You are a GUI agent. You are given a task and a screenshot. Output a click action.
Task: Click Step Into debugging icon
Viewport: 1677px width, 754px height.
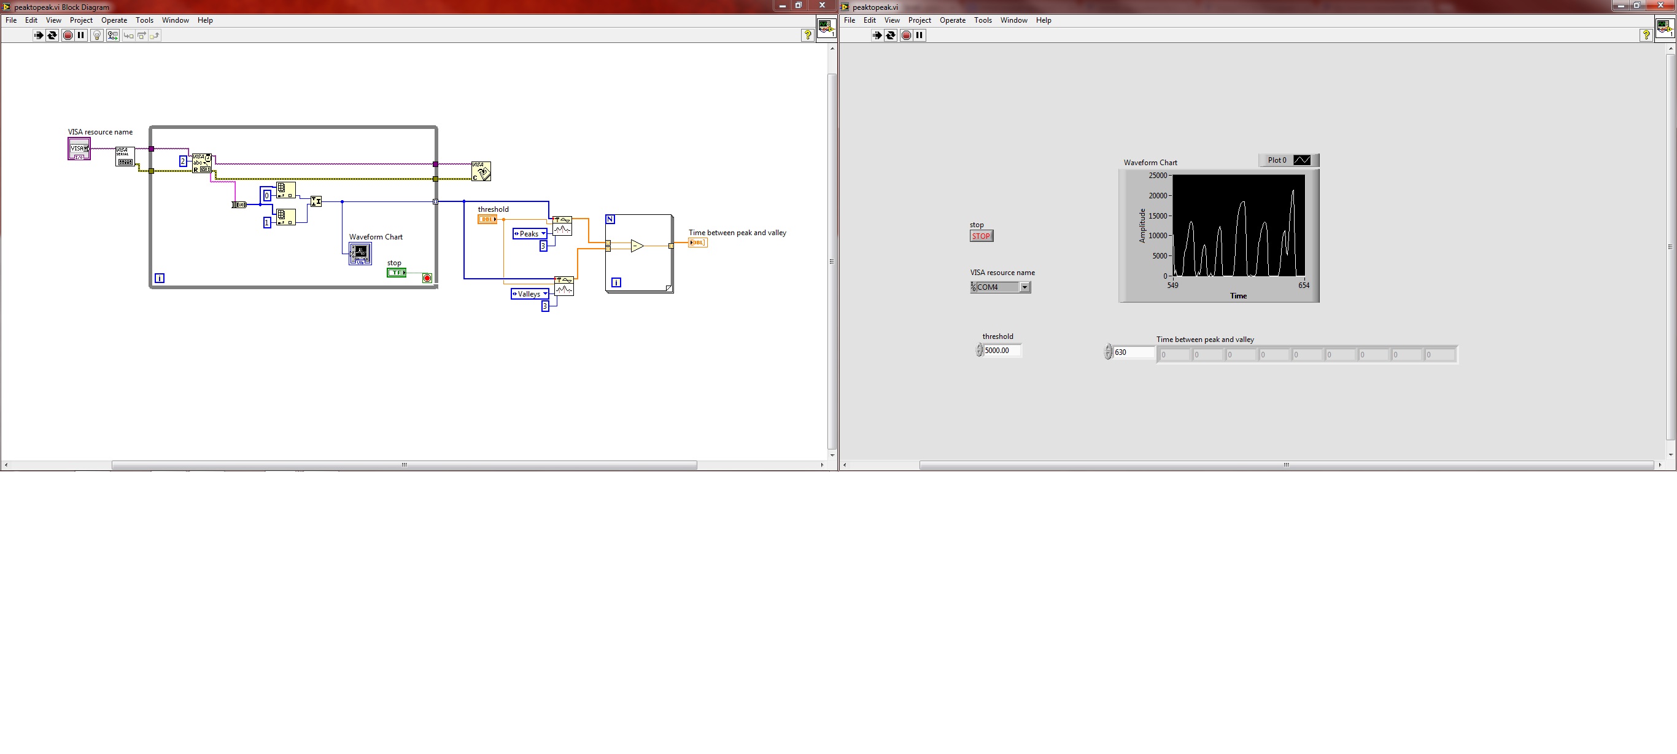(x=129, y=35)
